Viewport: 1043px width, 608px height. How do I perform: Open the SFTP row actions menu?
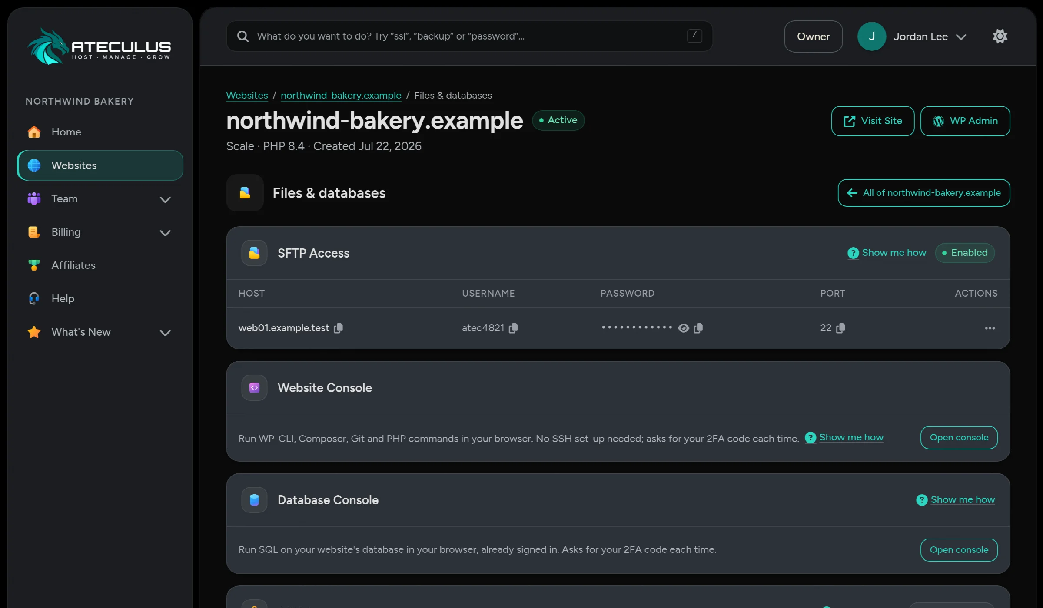point(990,328)
